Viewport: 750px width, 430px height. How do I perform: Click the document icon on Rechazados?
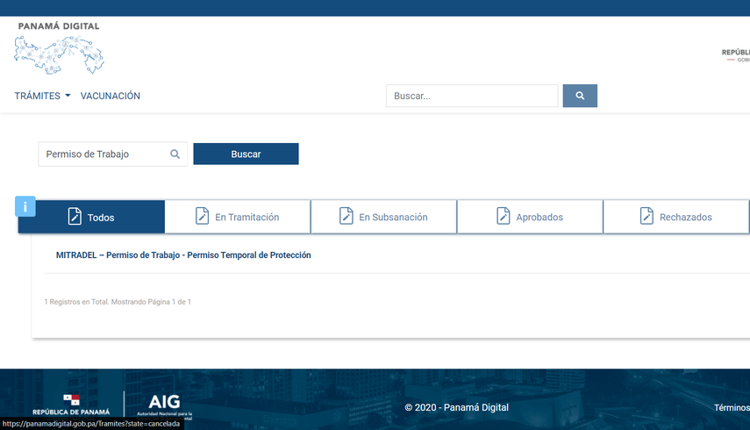click(647, 217)
